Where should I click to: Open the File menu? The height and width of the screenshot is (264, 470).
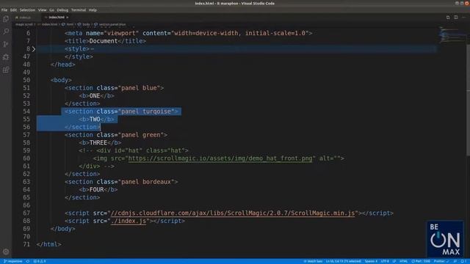(4, 10)
